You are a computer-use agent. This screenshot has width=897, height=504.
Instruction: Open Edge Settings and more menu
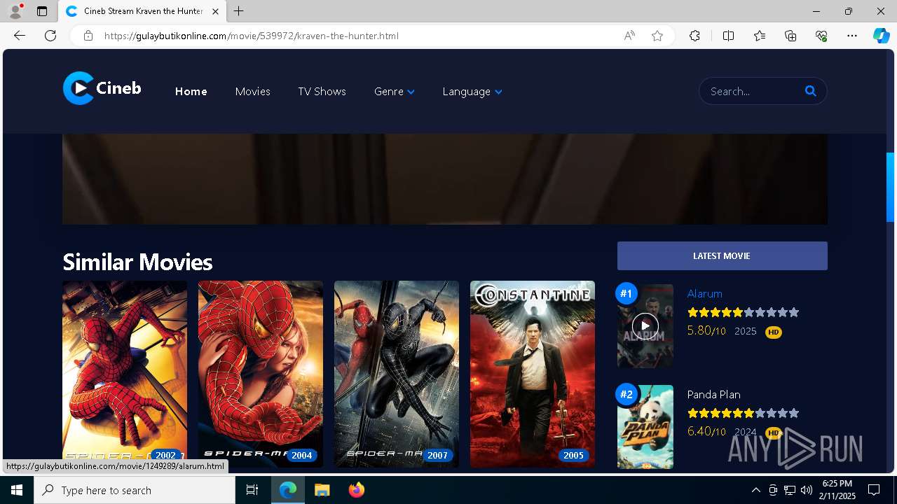click(x=852, y=36)
